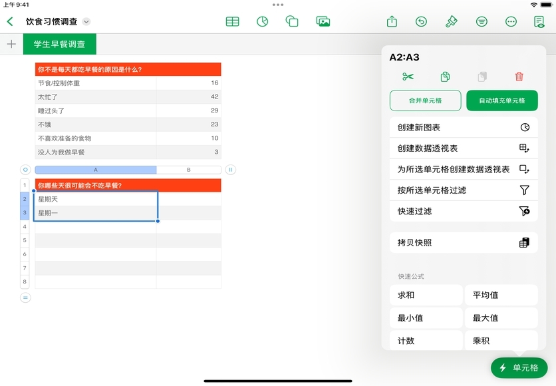Cut the selected cells with scissors icon

click(408, 77)
